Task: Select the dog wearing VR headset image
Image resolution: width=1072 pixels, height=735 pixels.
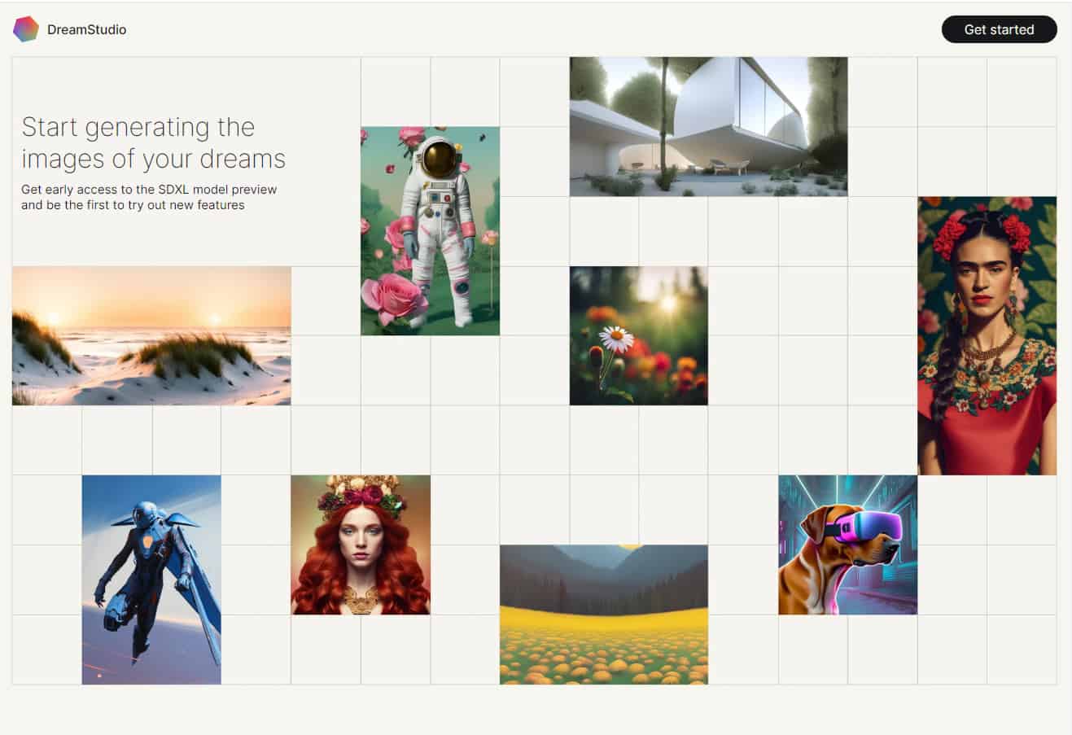Action: 847,545
